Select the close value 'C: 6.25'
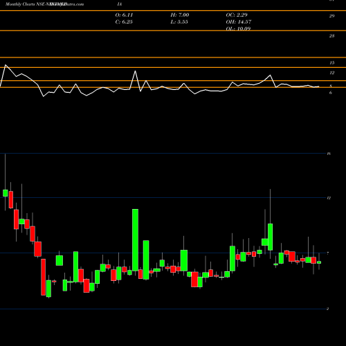Image resolution: width=346 pixels, height=346 pixels. (x=124, y=21)
